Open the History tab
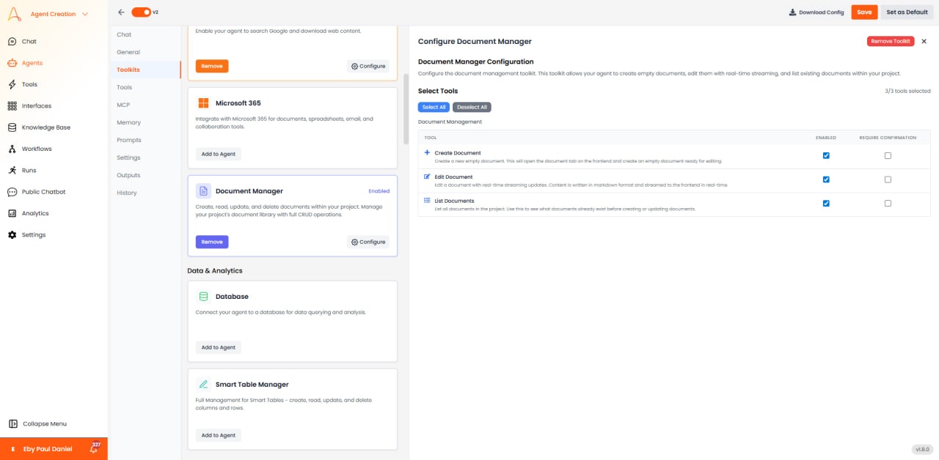939x460 pixels. (125, 192)
